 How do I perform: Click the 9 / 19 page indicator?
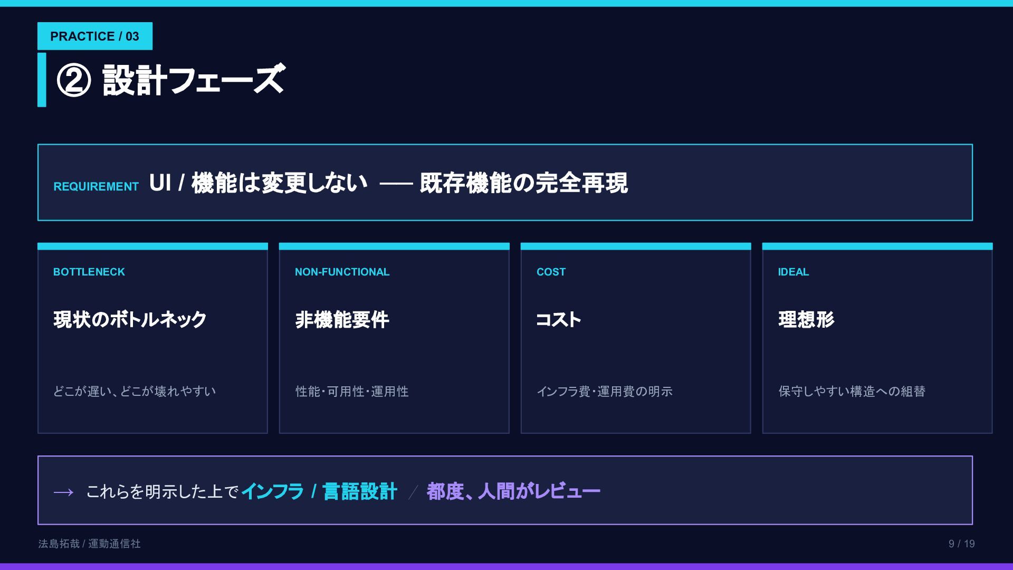[x=961, y=544]
